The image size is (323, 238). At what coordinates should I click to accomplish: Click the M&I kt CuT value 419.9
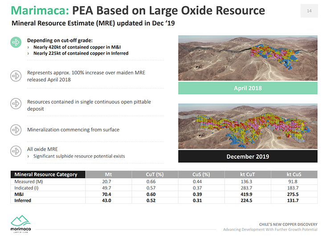click(x=246, y=194)
